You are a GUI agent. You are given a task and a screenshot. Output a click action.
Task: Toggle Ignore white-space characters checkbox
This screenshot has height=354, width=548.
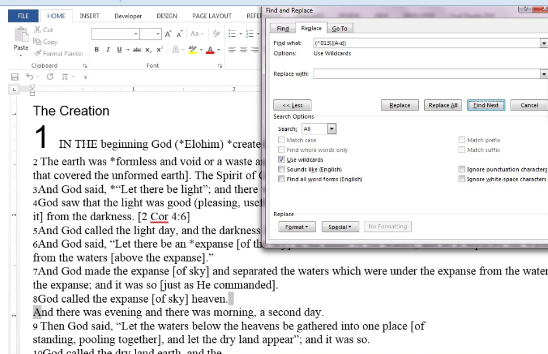[462, 179]
